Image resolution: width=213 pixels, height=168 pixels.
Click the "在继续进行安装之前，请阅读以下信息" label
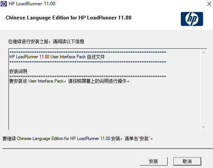click(46, 41)
